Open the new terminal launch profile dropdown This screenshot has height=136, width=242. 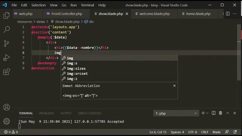coord(207,113)
